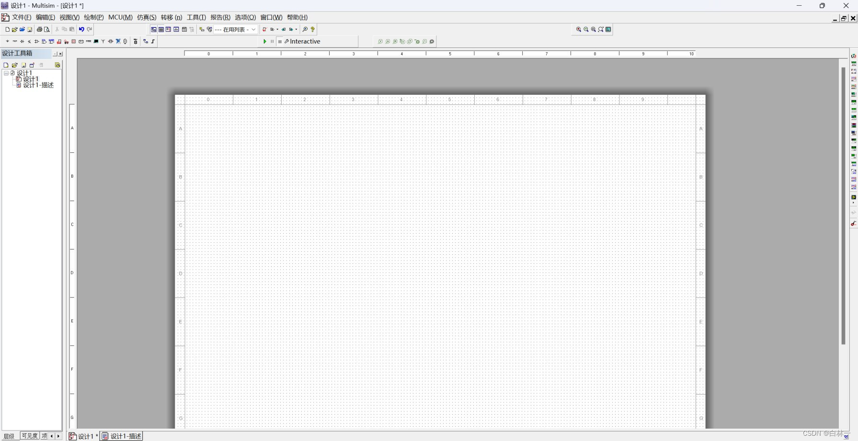Place a diode component
Viewport: 858px width, 441px height.
[22, 41]
